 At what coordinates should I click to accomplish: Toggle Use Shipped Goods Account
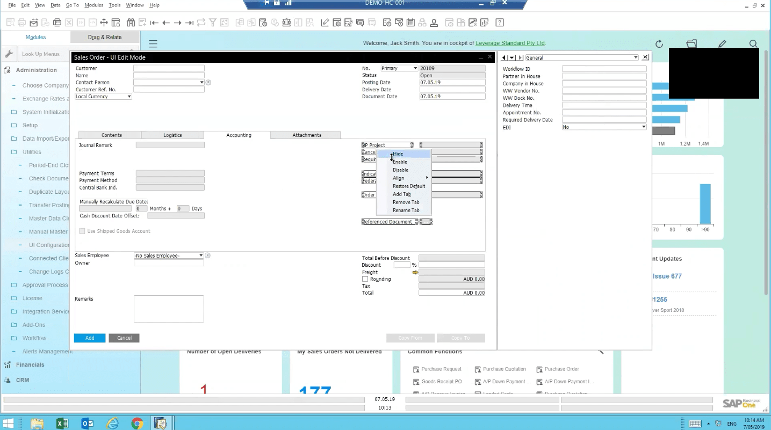(82, 231)
